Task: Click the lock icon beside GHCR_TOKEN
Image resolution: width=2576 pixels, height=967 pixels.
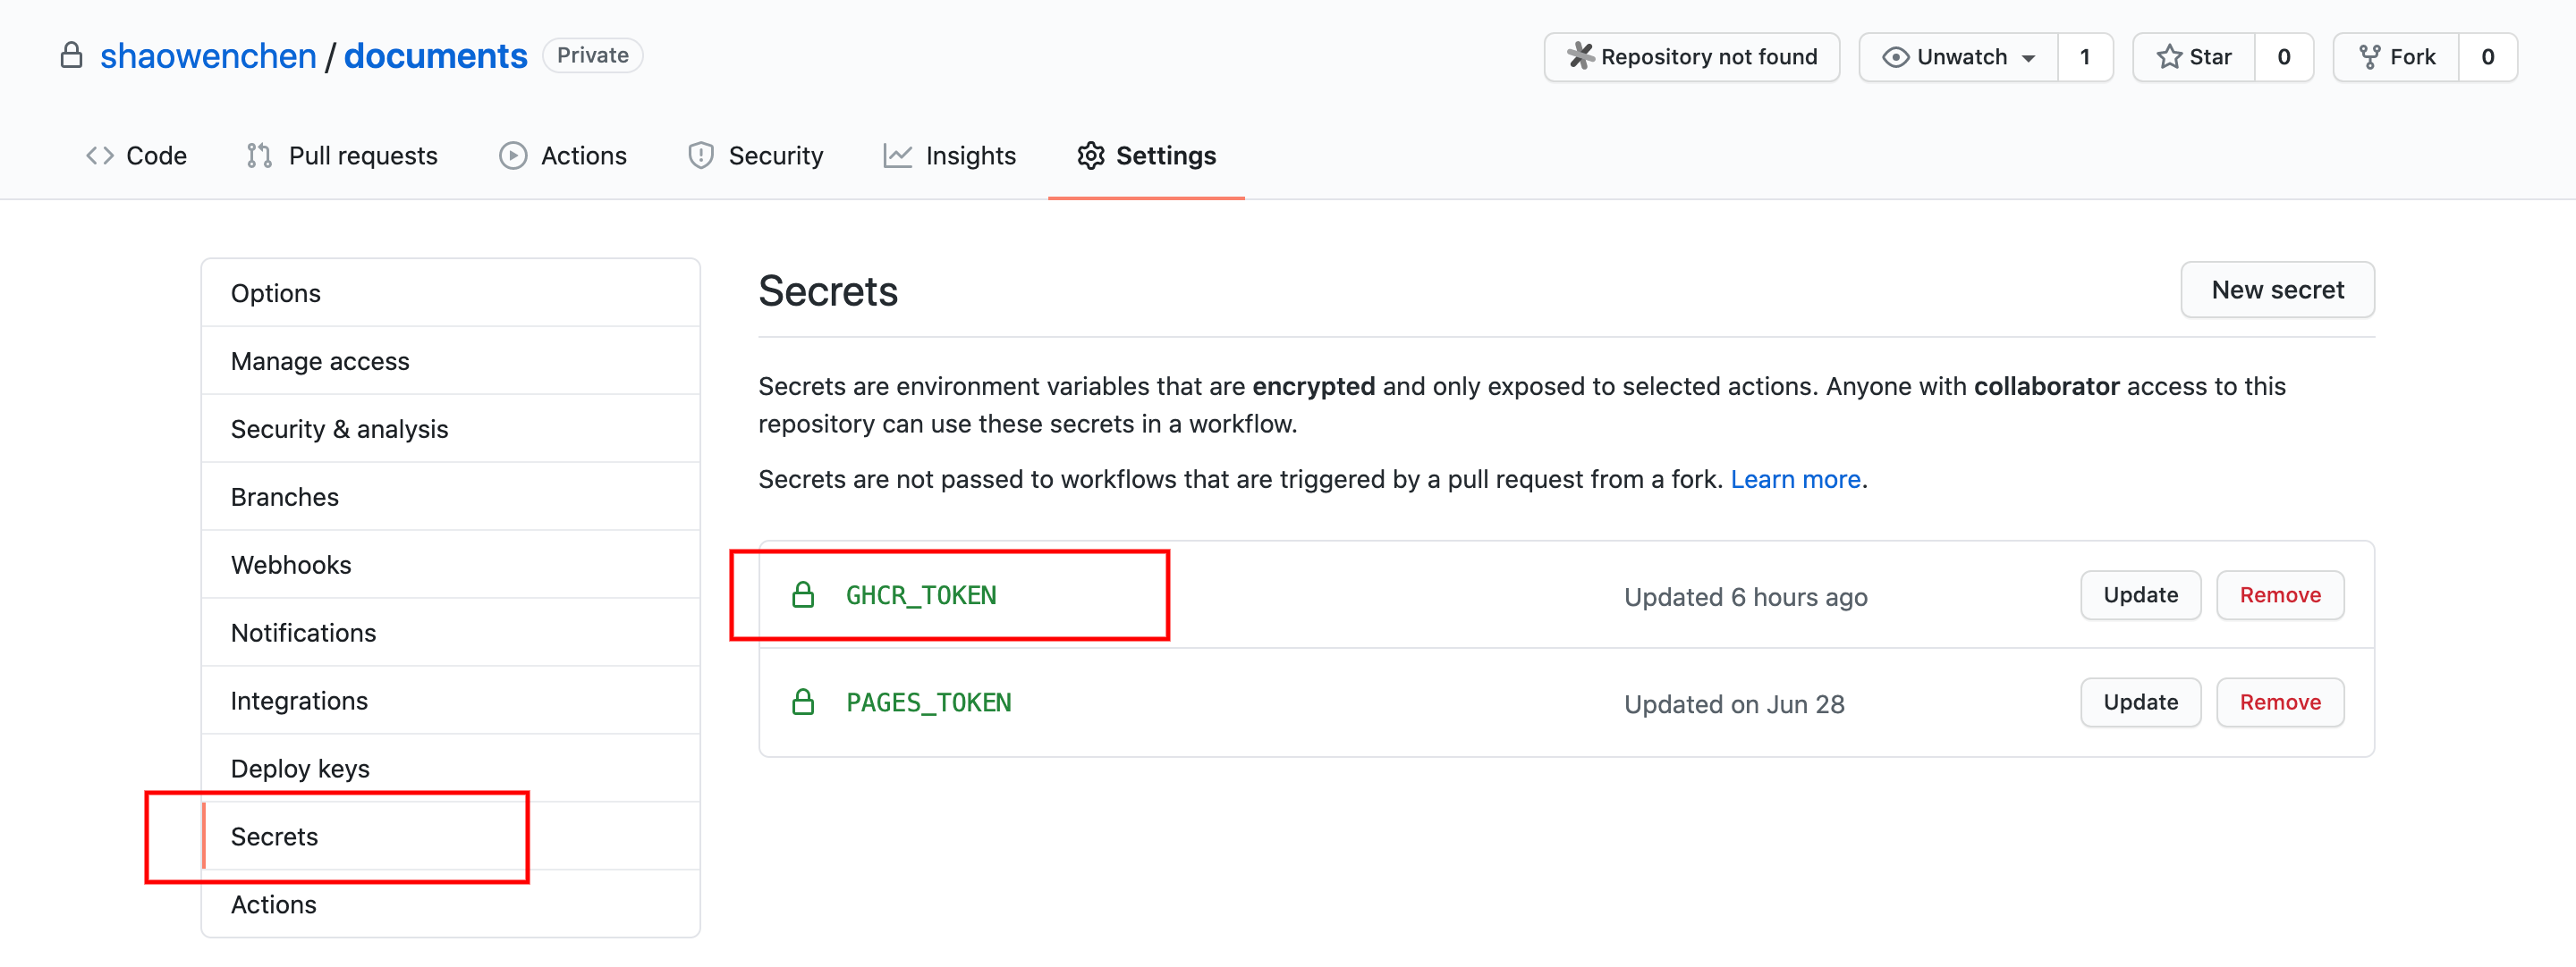Action: click(x=803, y=595)
